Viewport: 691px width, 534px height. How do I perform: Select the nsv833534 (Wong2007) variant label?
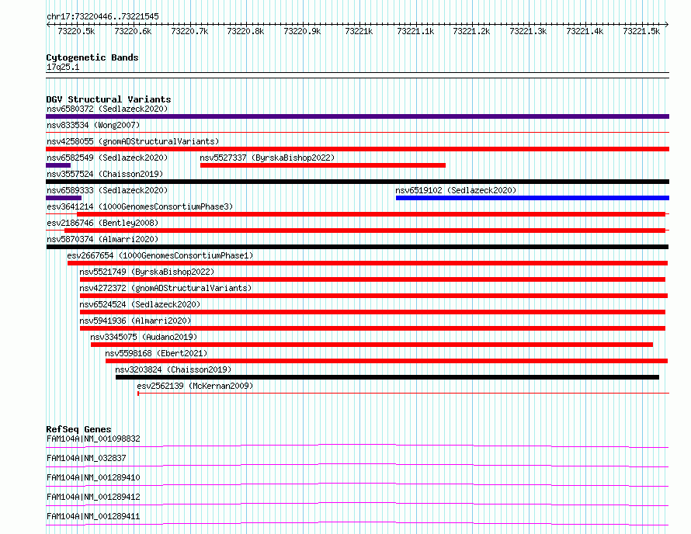point(93,125)
